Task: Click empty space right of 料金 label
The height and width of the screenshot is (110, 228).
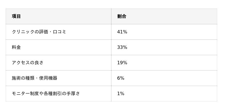Action: 66,47
